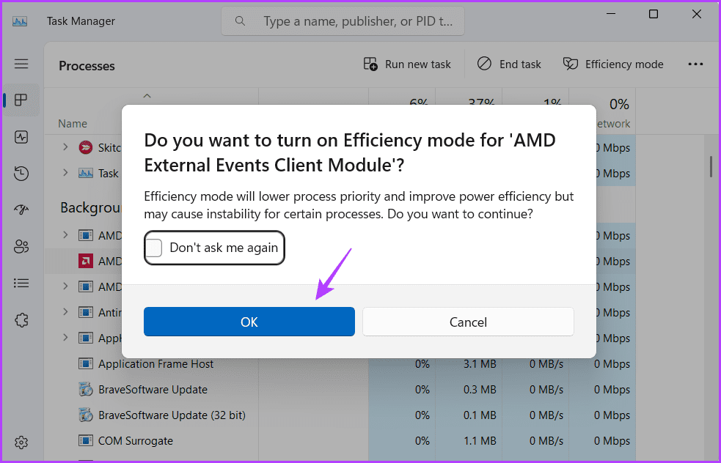Open the Details sidebar icon
This screenshot has width=721, height=463.
coord(21,283)
